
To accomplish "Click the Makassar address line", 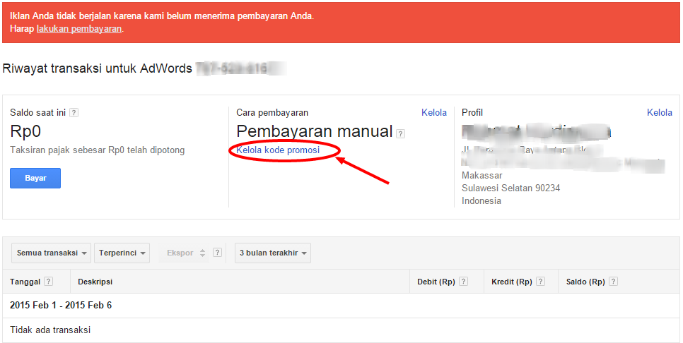I will [x=481, y=176].
